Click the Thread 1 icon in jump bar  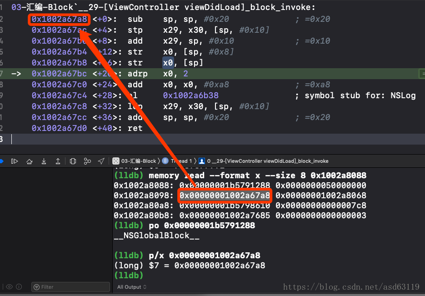point(165,161)
